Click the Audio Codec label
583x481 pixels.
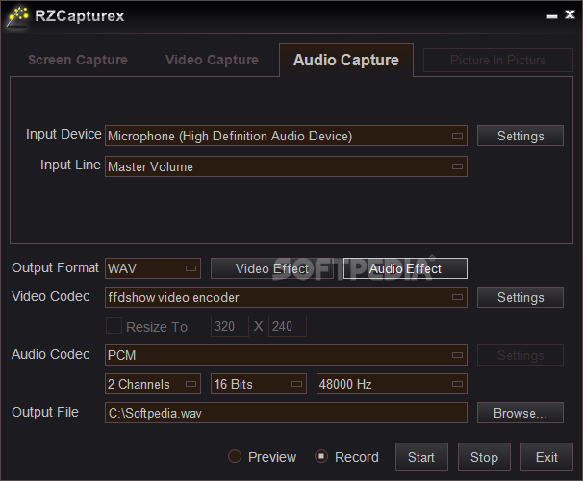click(51, 354)
